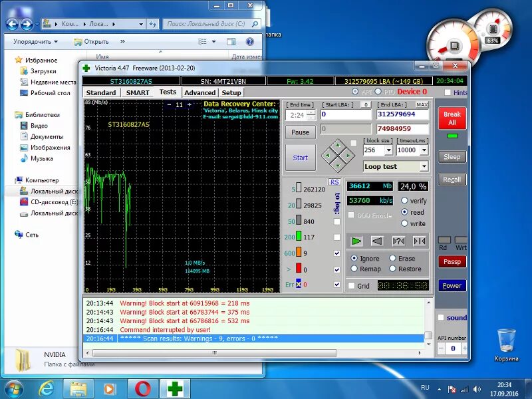Click the red Break All button
The image size is (532, 399).
pyautogui.click(x=452, y=118)
